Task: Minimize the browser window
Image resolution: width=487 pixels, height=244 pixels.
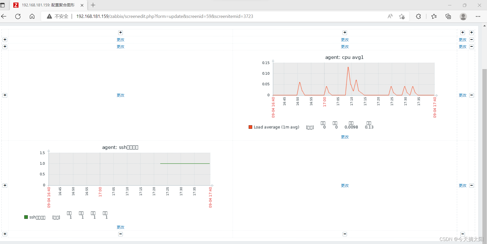Action: pos(450,5)
